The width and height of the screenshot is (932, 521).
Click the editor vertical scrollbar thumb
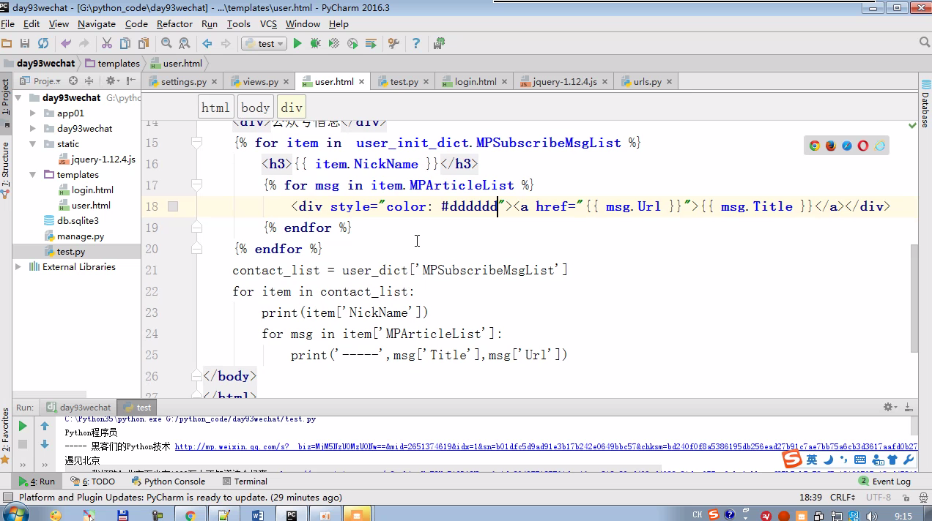pyautogui.click(x=914, y=300)
